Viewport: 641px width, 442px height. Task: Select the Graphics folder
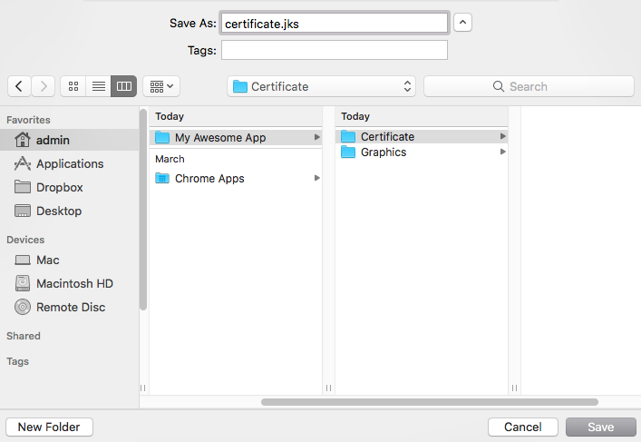point(383,152)
